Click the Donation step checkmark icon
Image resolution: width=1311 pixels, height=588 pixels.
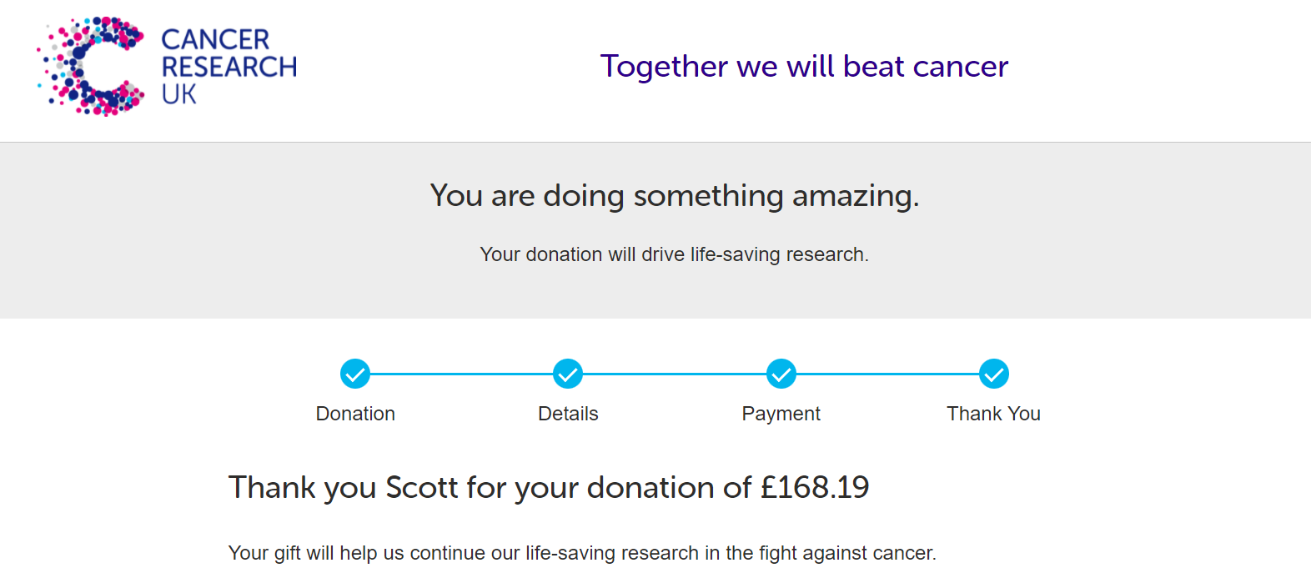[355, 374]
